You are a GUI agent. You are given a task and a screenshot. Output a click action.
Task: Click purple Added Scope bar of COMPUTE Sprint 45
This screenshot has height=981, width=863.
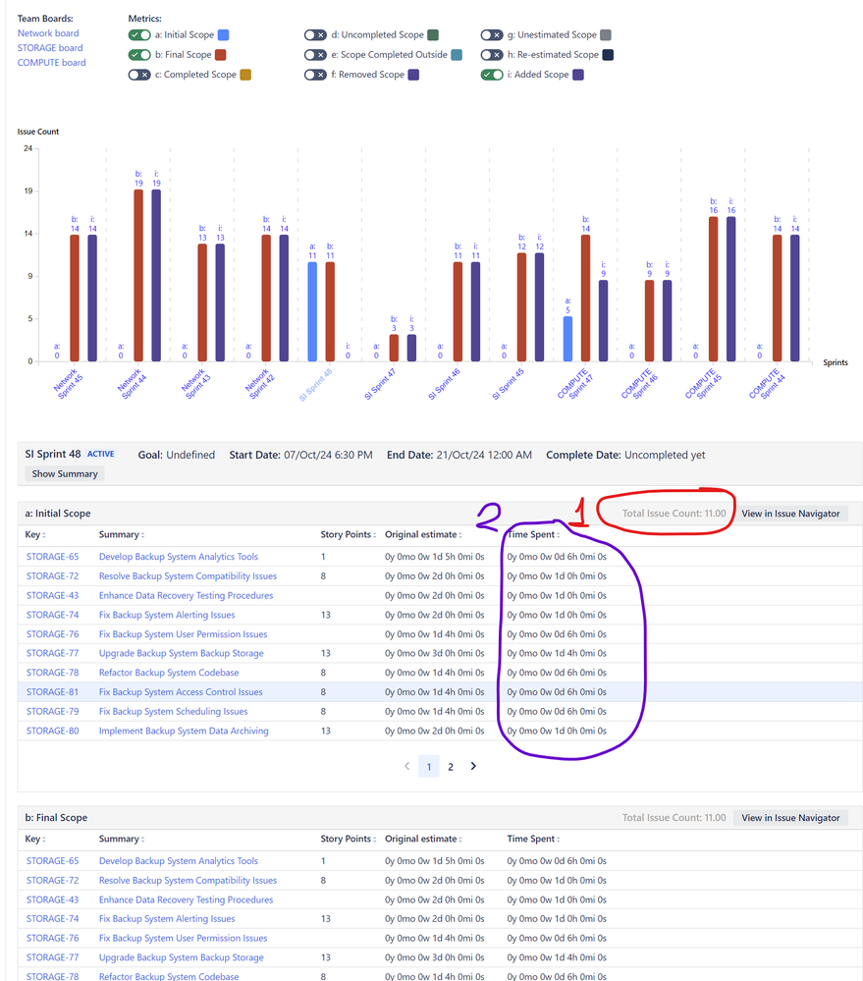coord(731,289)
